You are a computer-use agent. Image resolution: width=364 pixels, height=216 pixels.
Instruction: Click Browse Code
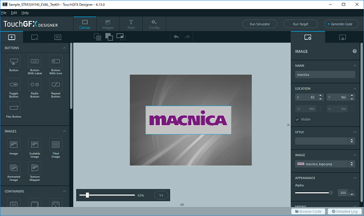(x=308, y=211)
